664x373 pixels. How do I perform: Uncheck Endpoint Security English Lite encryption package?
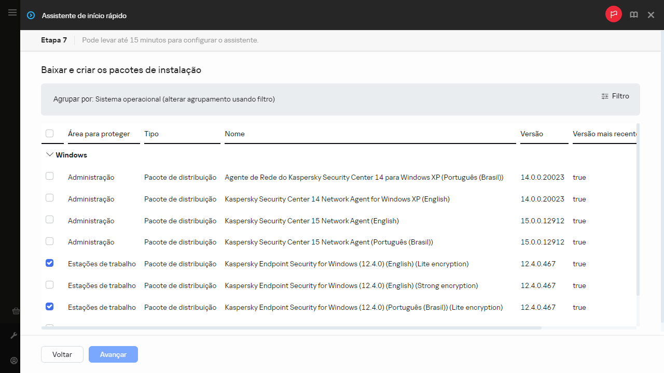(50, 263)
